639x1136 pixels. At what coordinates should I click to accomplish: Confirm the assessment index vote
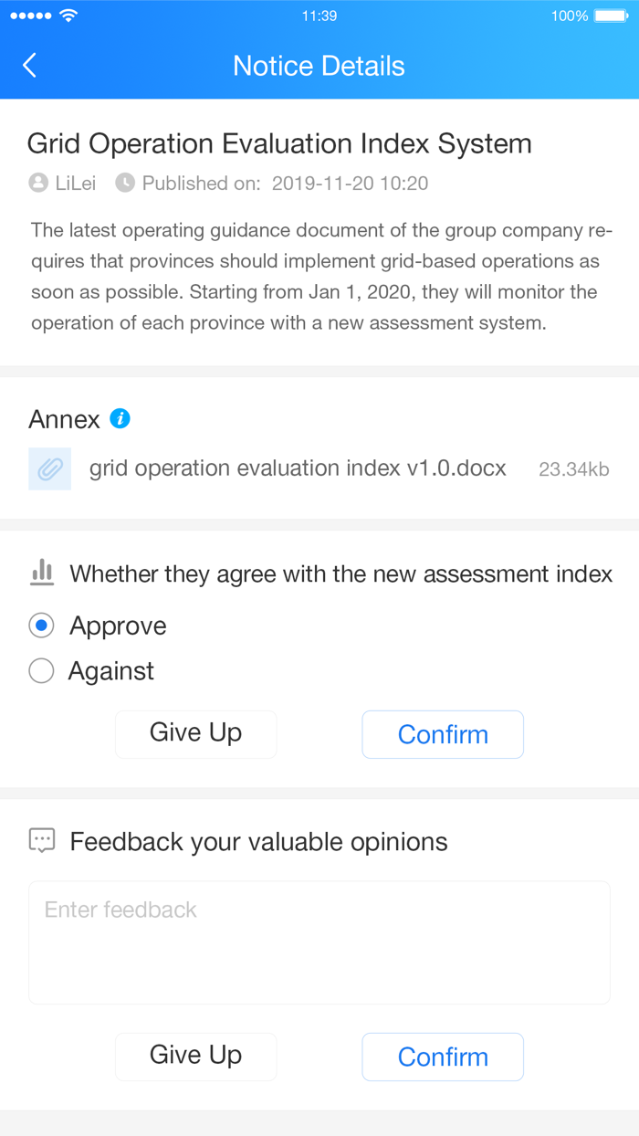point(443,734)
